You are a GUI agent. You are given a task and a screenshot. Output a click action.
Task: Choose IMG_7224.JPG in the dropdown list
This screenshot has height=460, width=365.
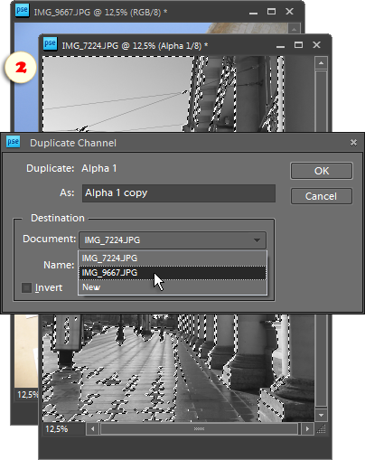coord(173,258)
